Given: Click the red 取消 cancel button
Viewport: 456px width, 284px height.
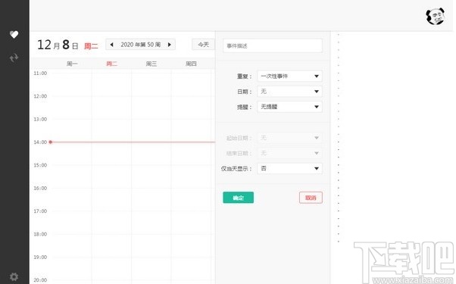Looking at the screenshot, I should tap(311, 198).
